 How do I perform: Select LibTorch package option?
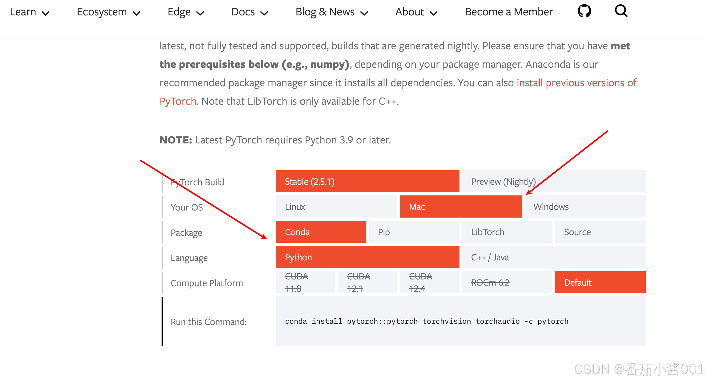(507, 232)
